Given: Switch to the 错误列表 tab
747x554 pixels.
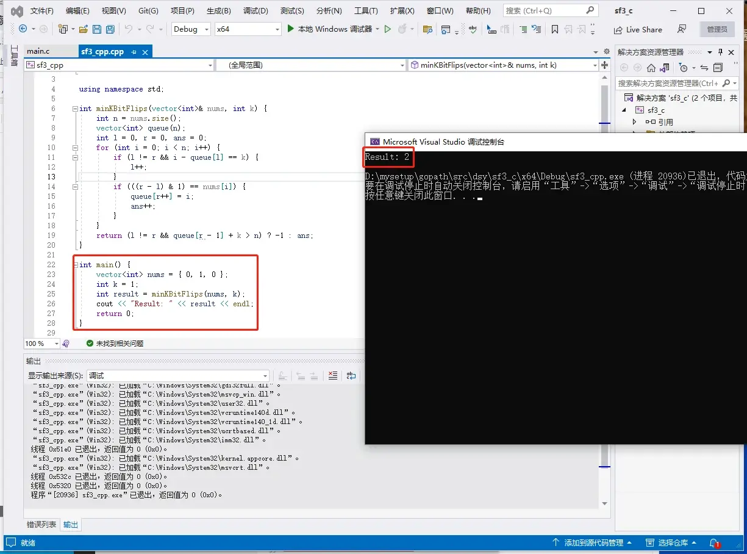Looking at the screenshot, I should point(42,525).
